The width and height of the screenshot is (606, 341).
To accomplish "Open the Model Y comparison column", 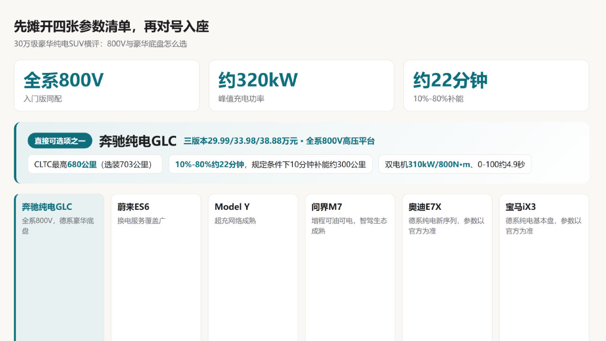I will [x=253, y=268].
